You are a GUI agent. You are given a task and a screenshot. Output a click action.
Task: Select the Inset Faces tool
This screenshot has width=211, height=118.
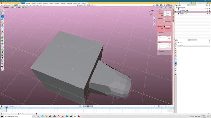point(2,41)
